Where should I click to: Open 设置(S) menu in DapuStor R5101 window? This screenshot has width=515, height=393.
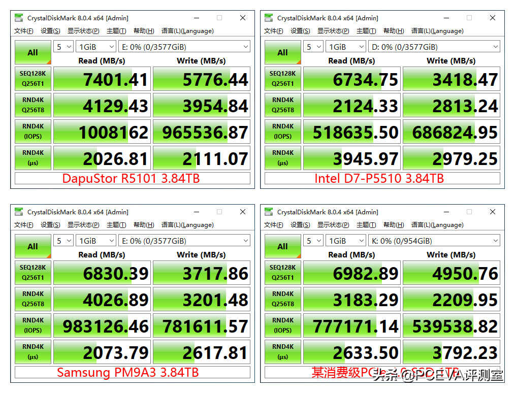(50, 31)
